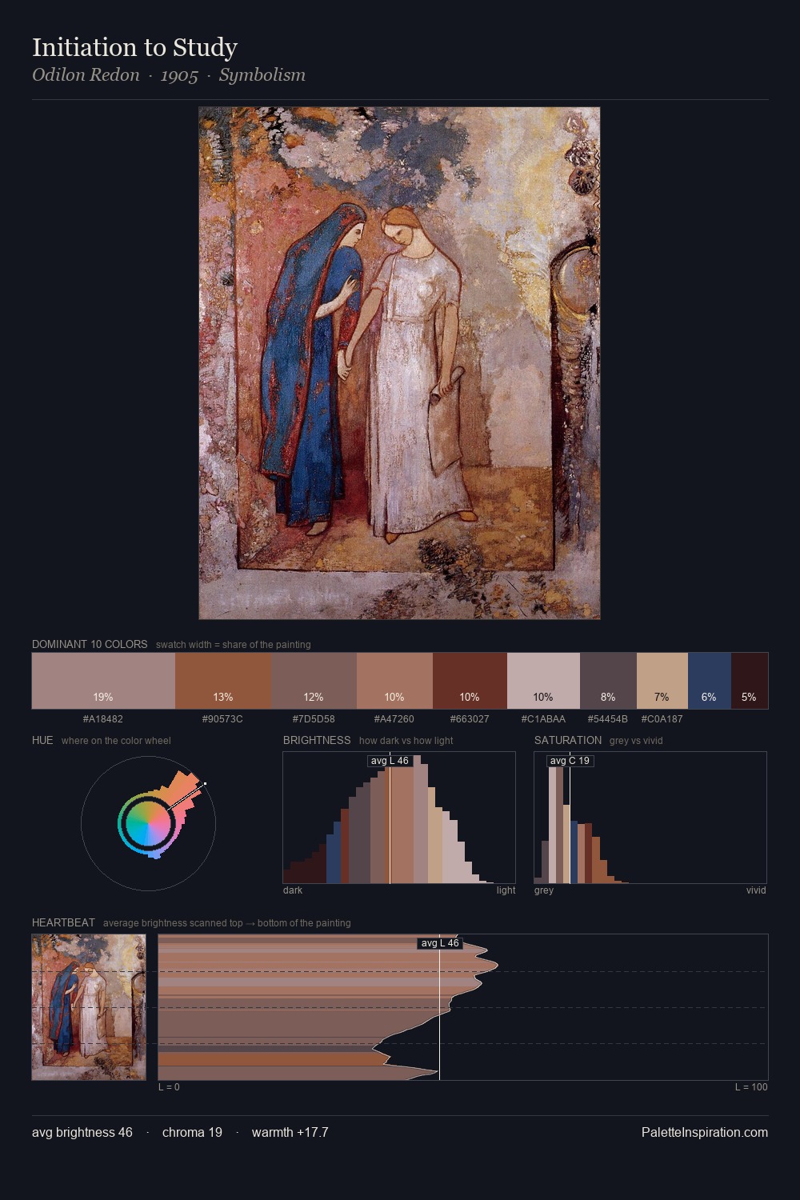Viewport: 800px width, 1200px height.
Task: Click the hex label #54454B
Action: click(608, 719)
